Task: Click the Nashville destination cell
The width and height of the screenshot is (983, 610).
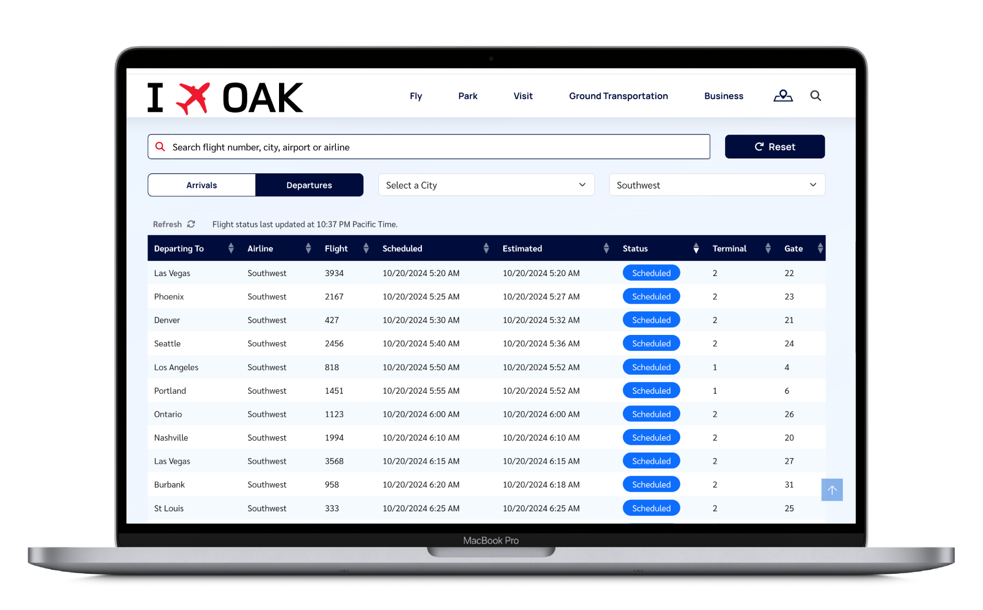Action: (x=171, y=438)
